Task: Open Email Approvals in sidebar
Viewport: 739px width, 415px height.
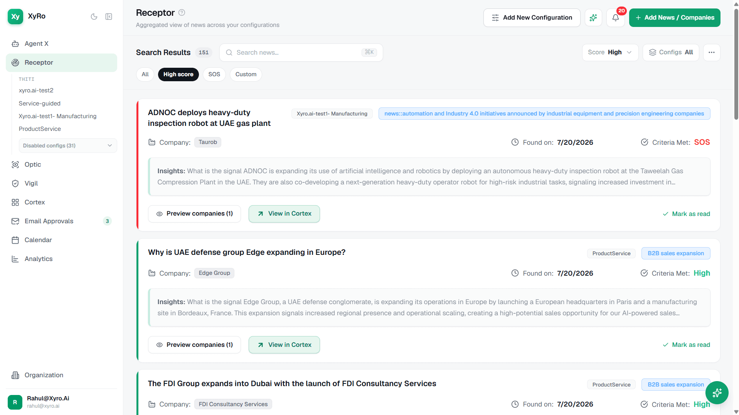Action: 61,221
